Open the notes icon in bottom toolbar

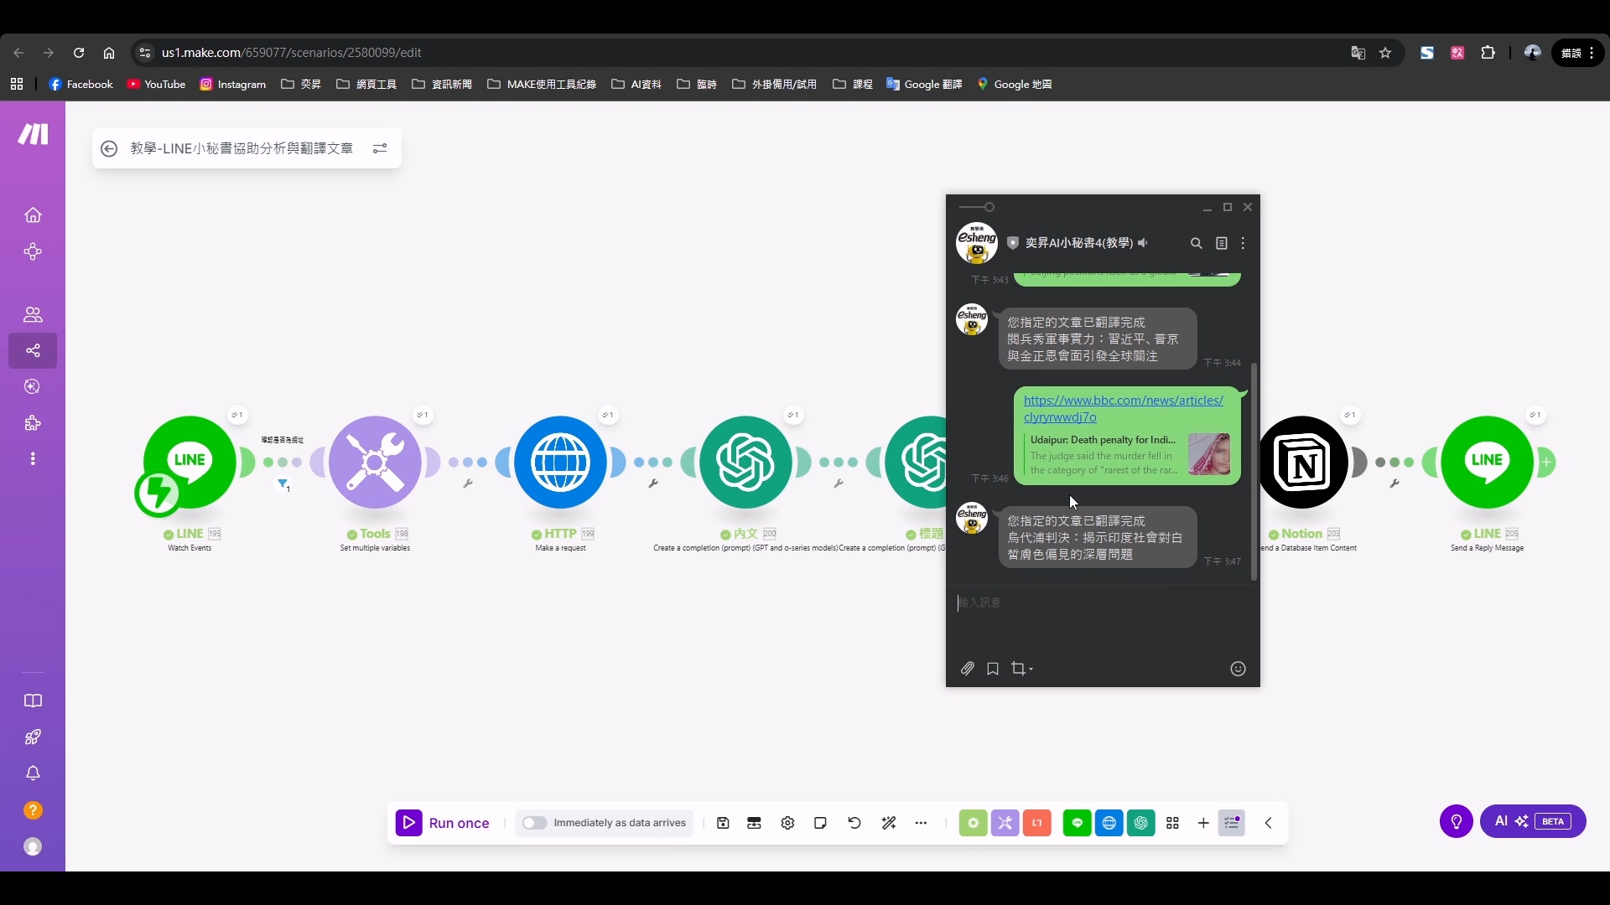tap(821, 823)
